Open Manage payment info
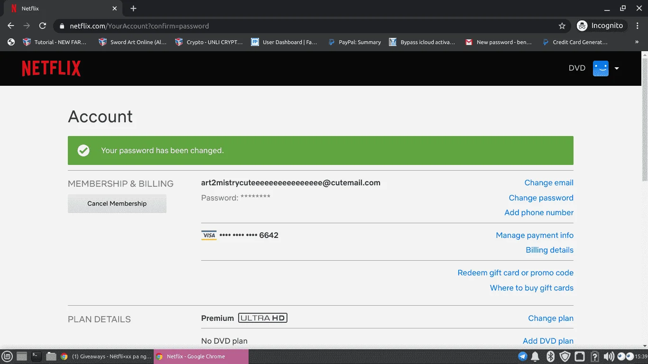648x364 pixels. pyautogui.click(x=535, y=235)
